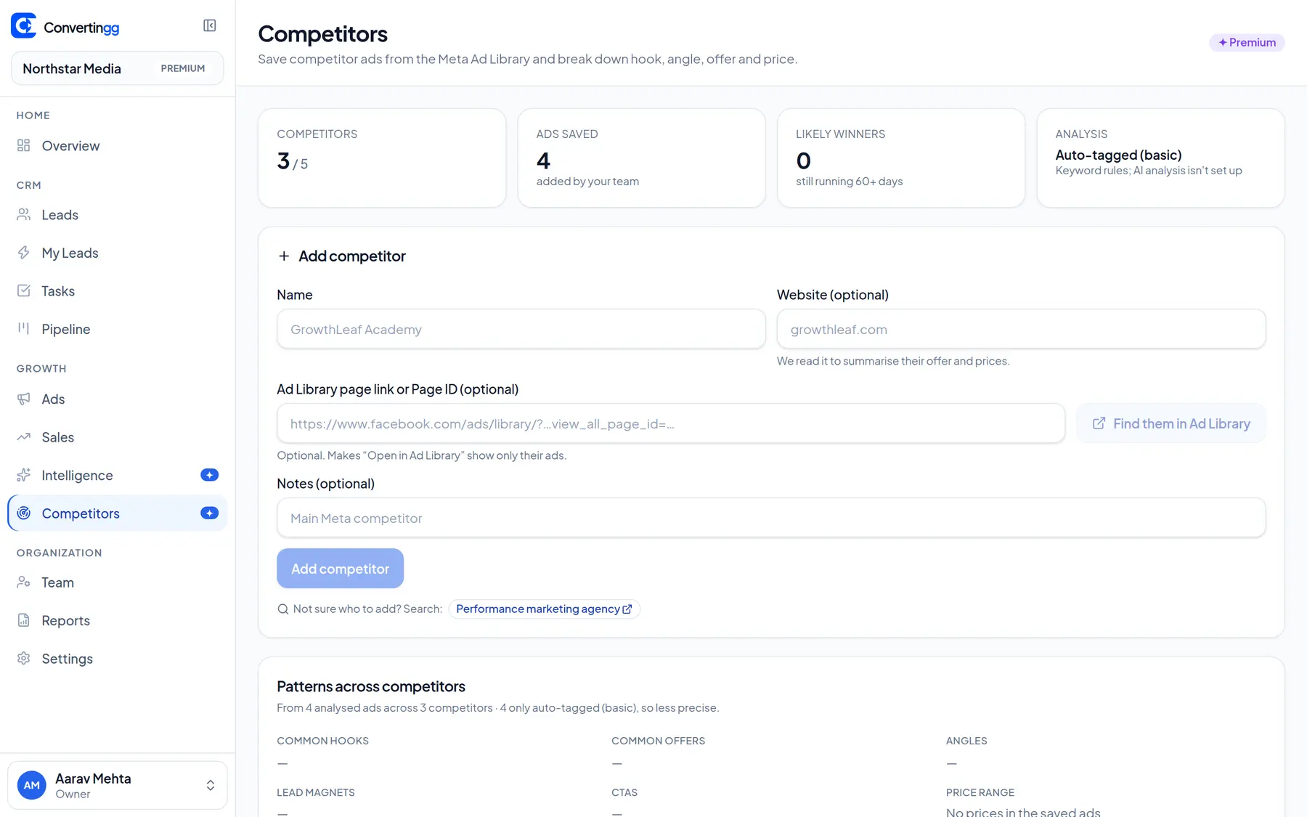This screenshot has height=817, width=1307.
Task: Click the plus icon beside Add competitor
Action: coord(284,256)
